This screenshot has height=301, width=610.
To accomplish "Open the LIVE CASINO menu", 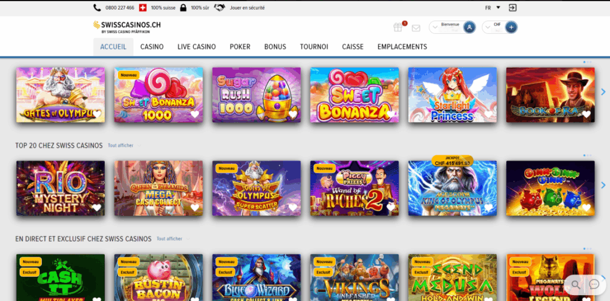I will point(197,47).
